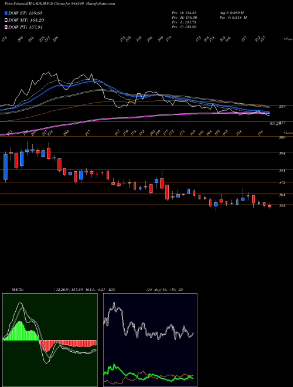Click the 'Pre C: 153.20' close value
The width and height of the screenshot is (293, 387).
point(184,27)
